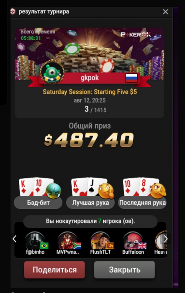The width and height of the screenshot is (185, 293).
Task: Click the PokerOK logo
Action: point(136,34)
